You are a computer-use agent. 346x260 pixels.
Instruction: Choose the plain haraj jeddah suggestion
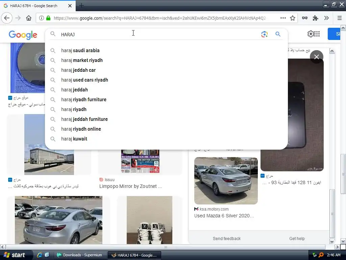[166, 90]
